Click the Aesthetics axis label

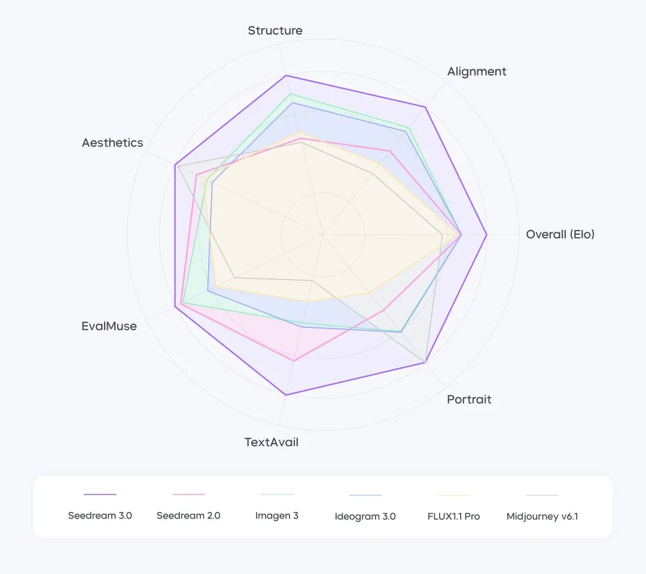[x=112, y=143]
